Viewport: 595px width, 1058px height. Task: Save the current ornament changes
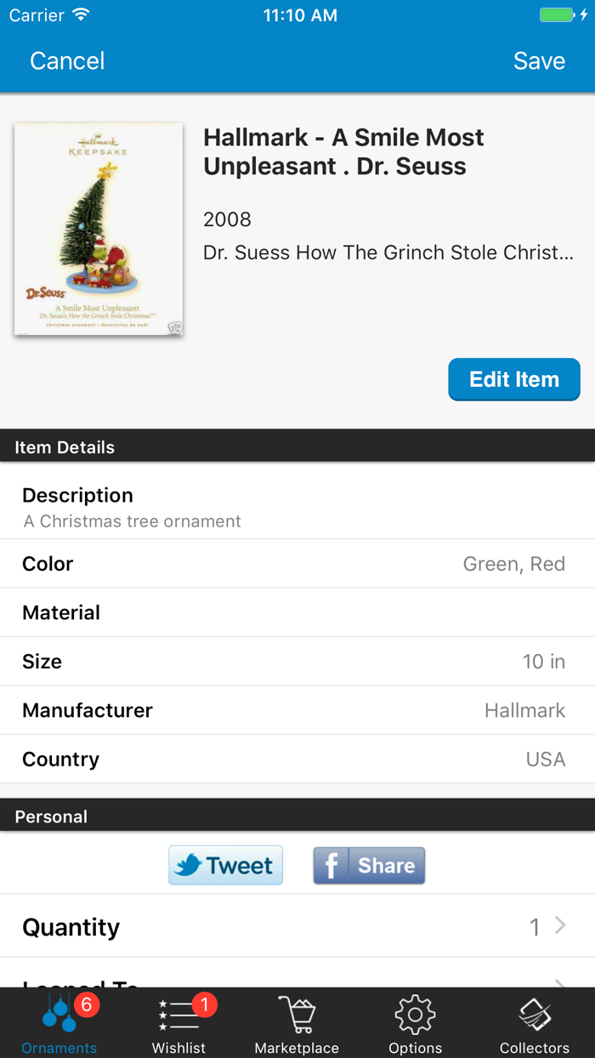point(538,60)
